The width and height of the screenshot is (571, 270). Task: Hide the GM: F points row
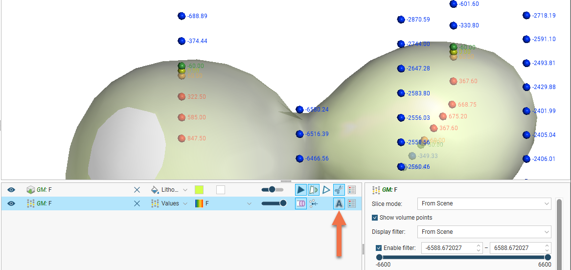11,203
